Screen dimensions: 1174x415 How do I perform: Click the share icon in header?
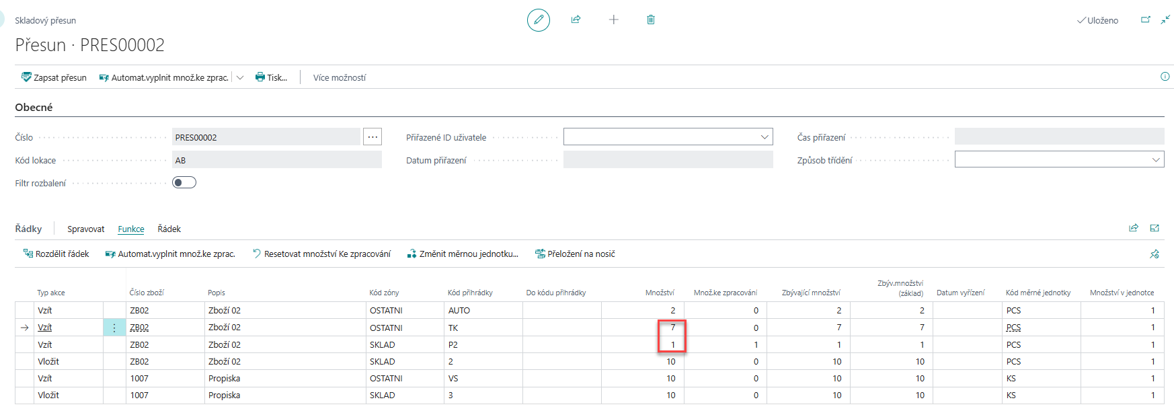576,20
